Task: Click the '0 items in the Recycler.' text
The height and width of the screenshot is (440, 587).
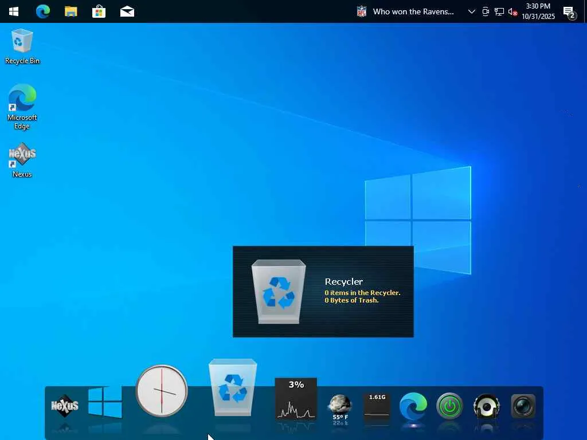Action: point(362,293)
